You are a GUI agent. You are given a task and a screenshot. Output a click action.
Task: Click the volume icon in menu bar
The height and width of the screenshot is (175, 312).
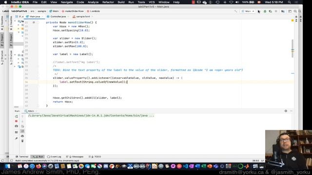point(237,2)
